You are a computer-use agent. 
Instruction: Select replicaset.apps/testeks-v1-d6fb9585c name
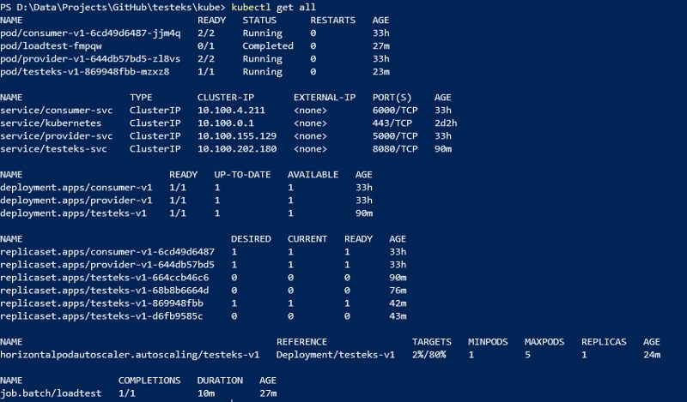click(101, 316)
